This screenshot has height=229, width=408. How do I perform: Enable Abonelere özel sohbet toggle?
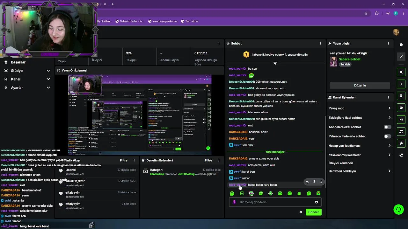387,127
